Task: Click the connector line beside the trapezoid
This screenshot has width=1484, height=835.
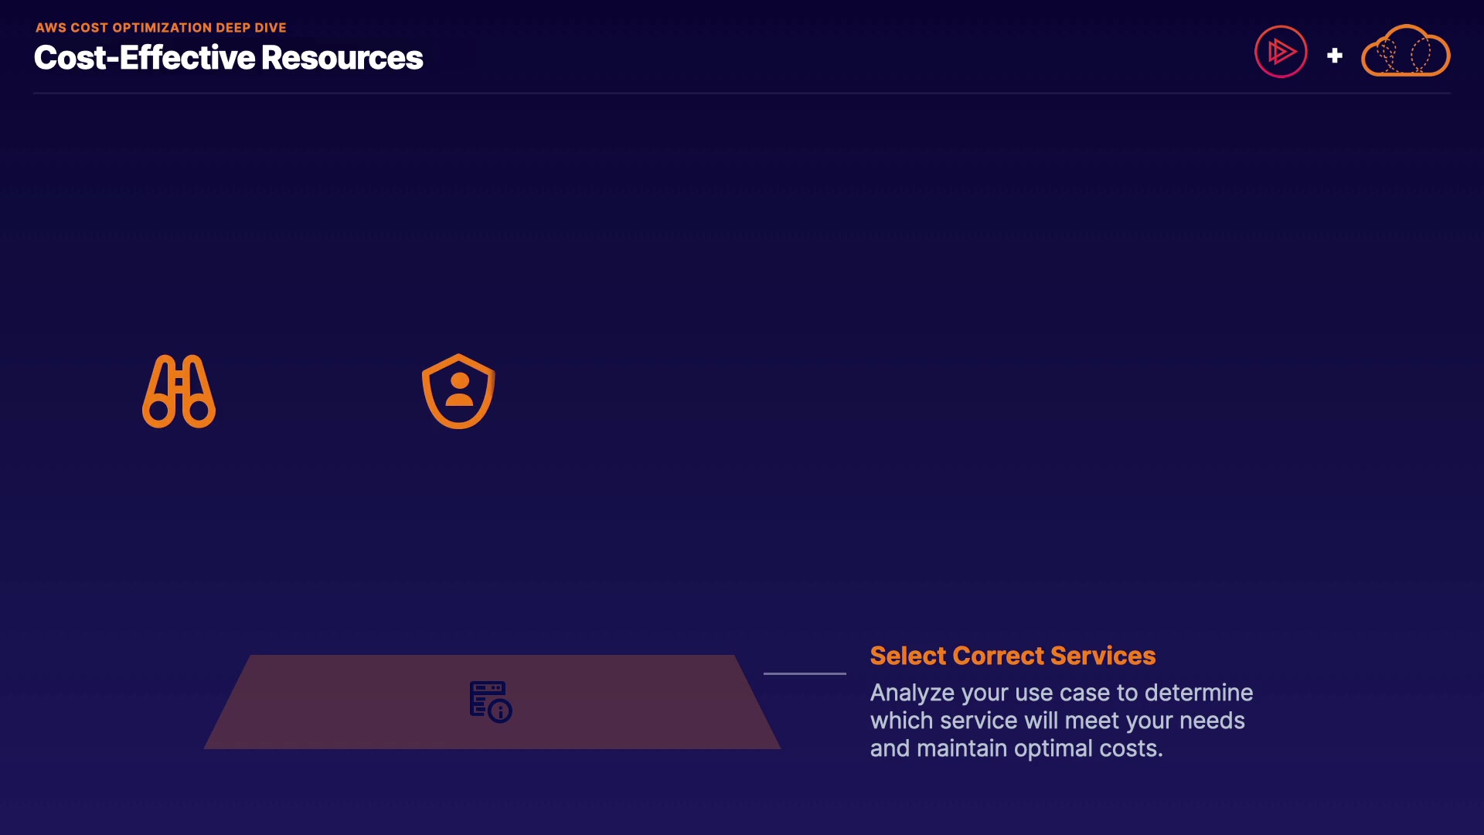Action: coord(805,673)
